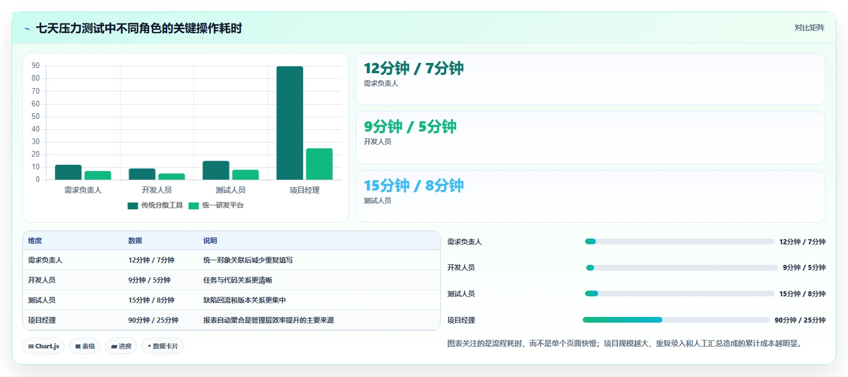Click the description 任务与代码关系更清晰

point(238,280)
